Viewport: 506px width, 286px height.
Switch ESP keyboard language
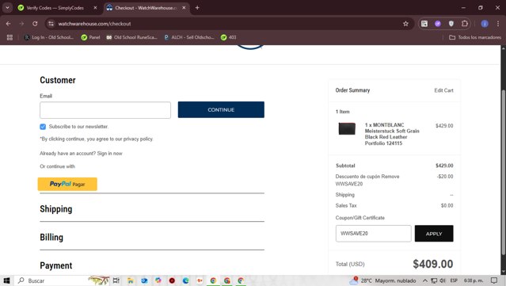coord(454,280)
